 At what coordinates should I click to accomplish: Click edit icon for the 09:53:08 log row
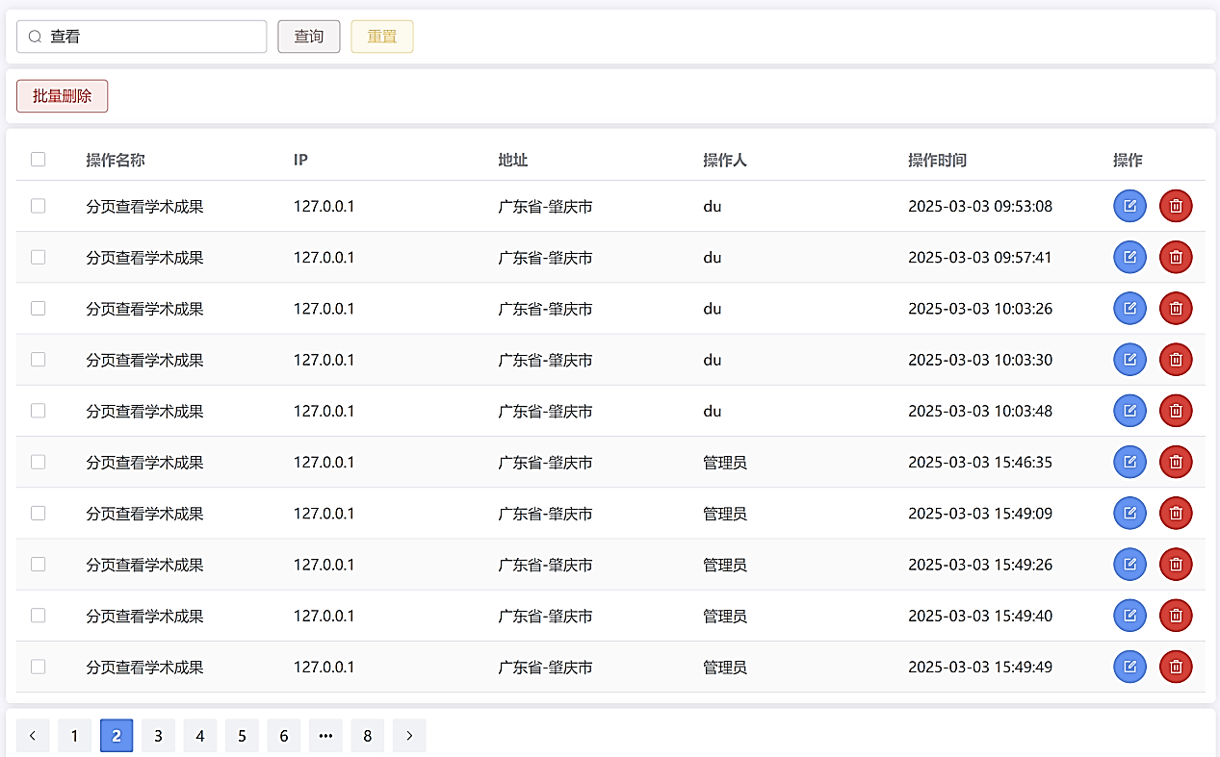pos(1129,206)
